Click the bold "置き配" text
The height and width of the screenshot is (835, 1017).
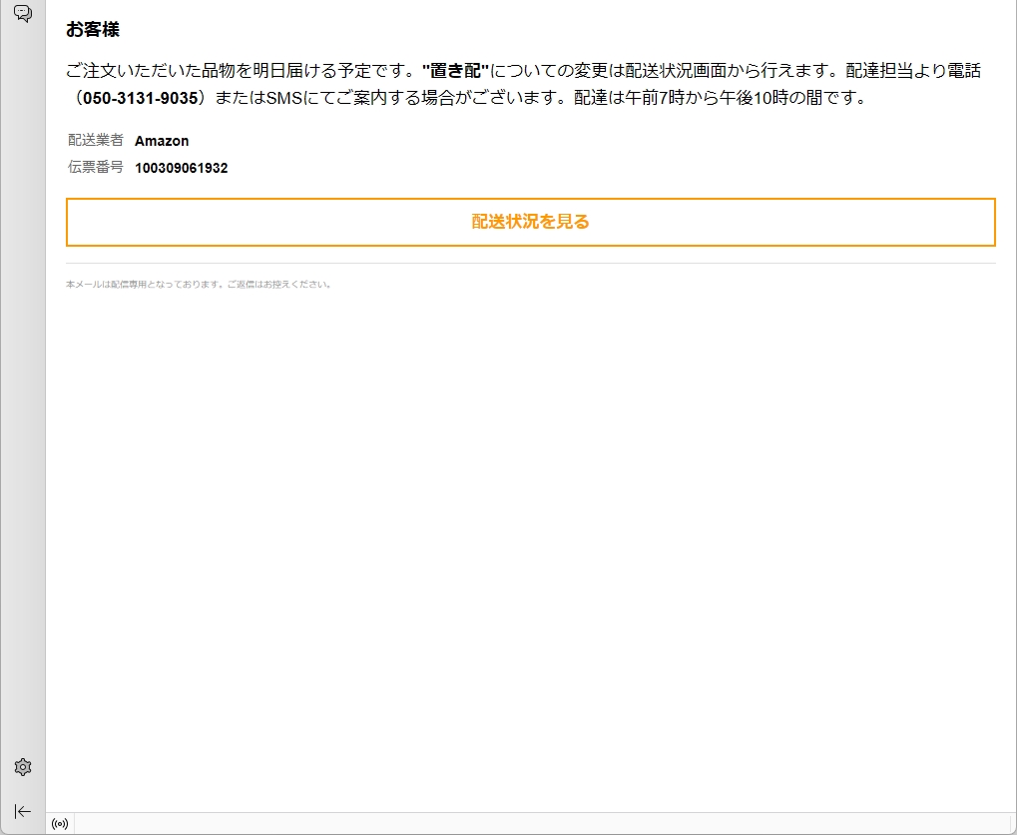455,71
